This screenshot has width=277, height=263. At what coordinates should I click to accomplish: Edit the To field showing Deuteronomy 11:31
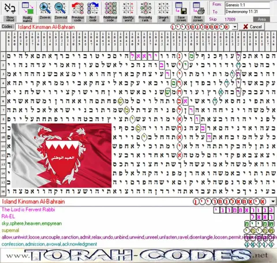click(x=247, y=12)
